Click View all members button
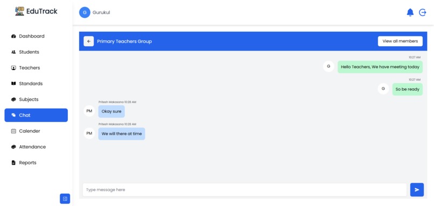This screenshot has width=434, height=206. point(400,41)
